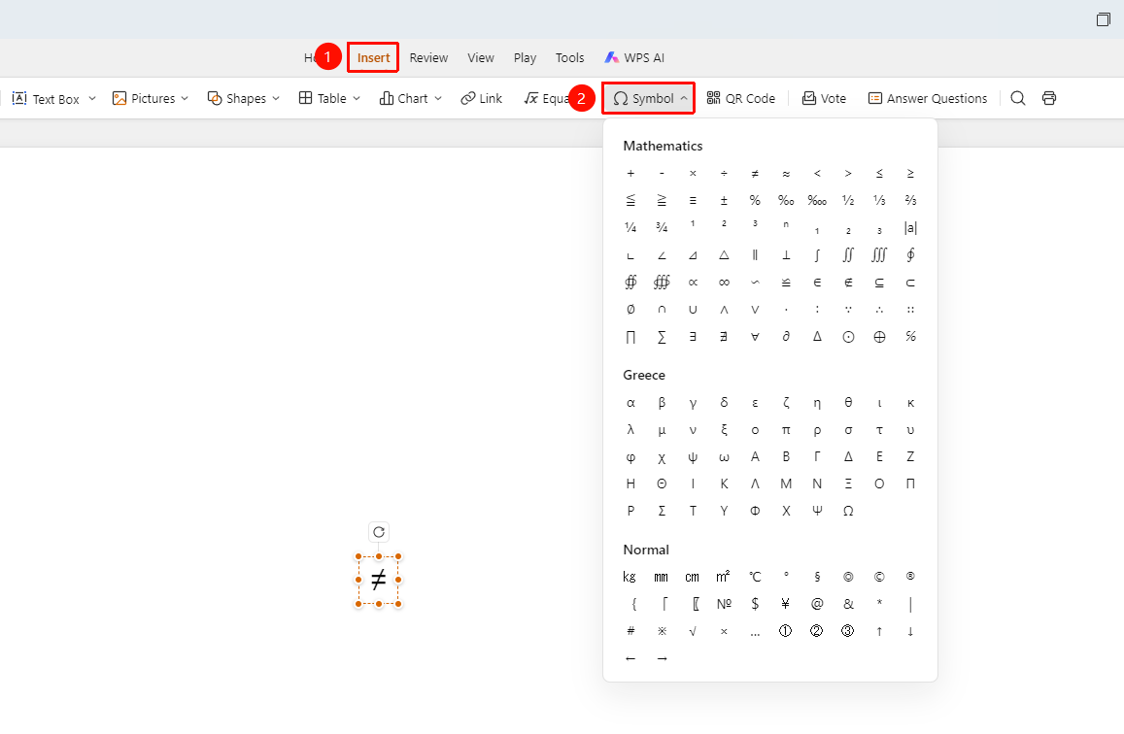Insert the Greek alpha symbol
The image size is (1124, 734).
click(630, 403)
